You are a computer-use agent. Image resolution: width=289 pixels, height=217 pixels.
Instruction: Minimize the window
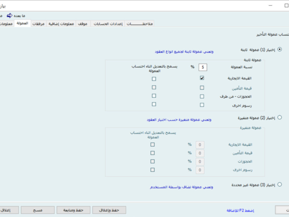tap(270, 5)
